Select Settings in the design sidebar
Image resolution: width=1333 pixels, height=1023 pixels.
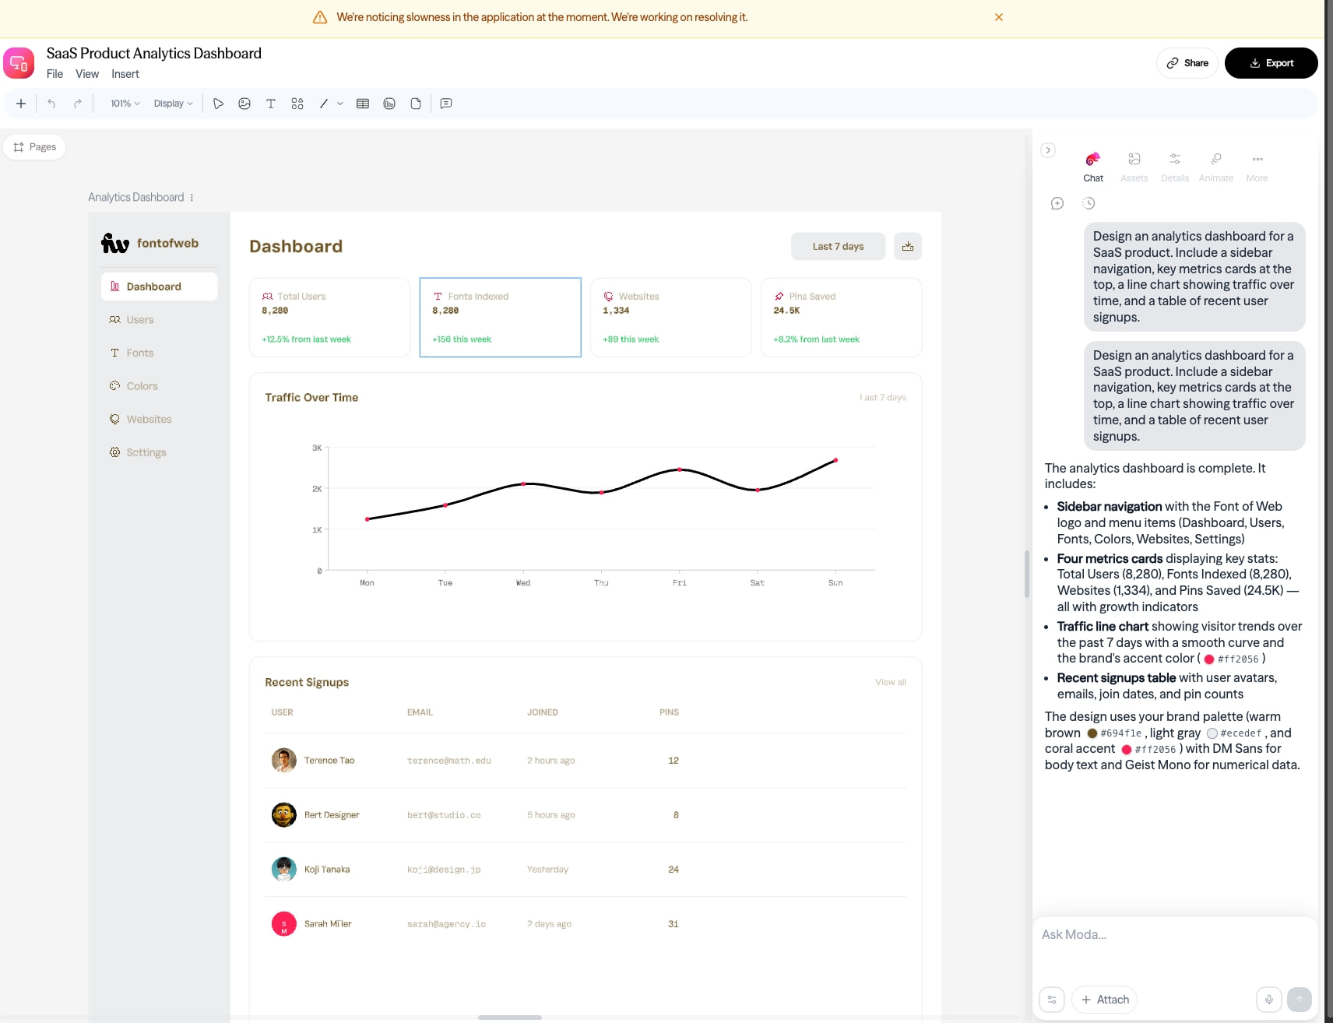tap(160, 452)
